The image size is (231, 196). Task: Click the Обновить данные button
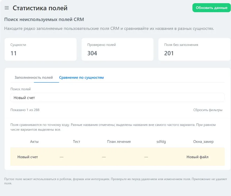(211, 8)
